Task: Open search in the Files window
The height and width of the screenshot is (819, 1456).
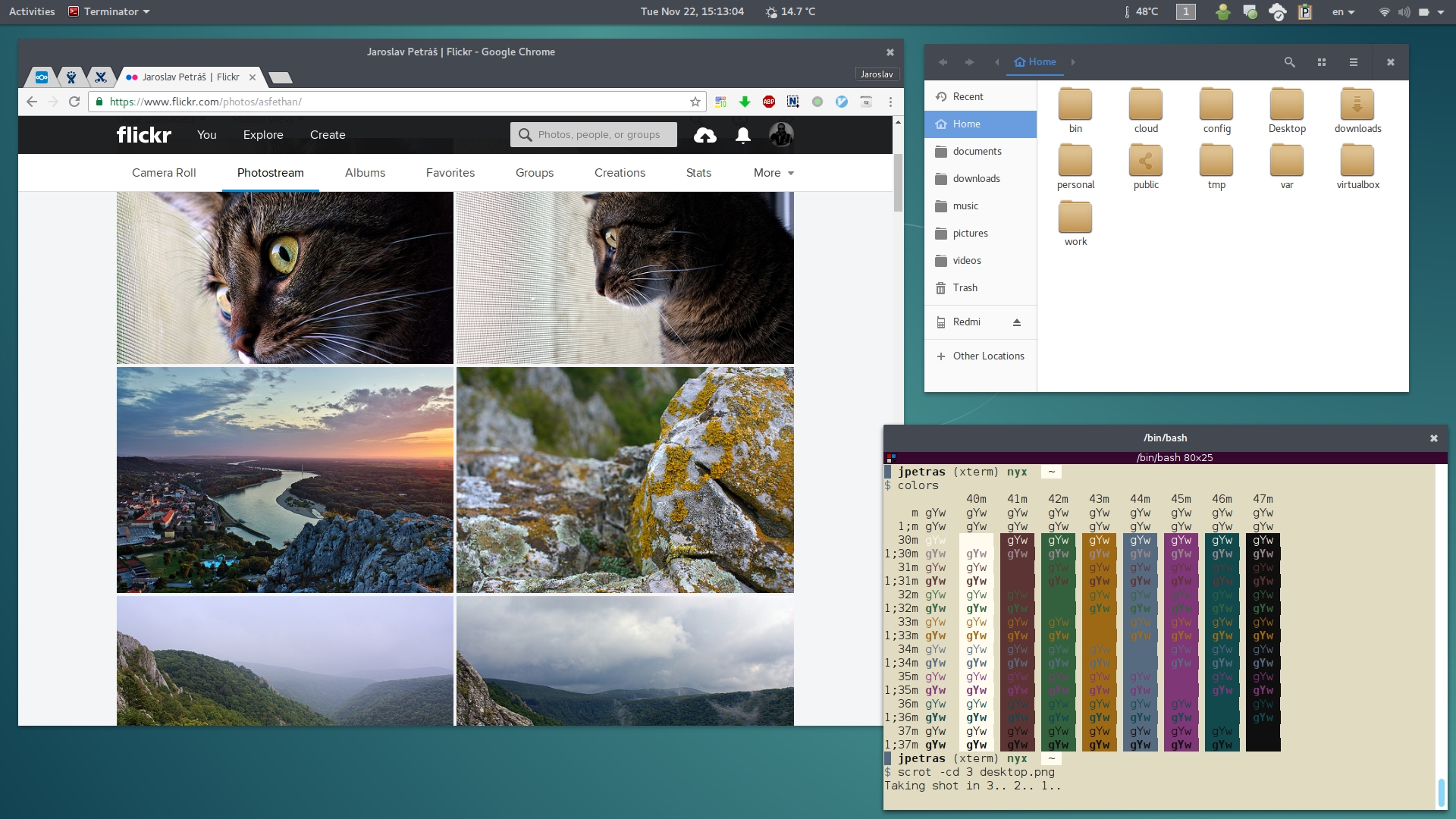Action: pyautogui.click(x=1289, y=62)
